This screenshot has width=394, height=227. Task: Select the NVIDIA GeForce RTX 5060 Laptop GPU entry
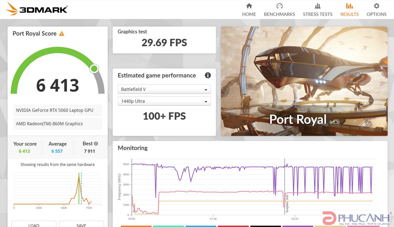pos(57,110)
